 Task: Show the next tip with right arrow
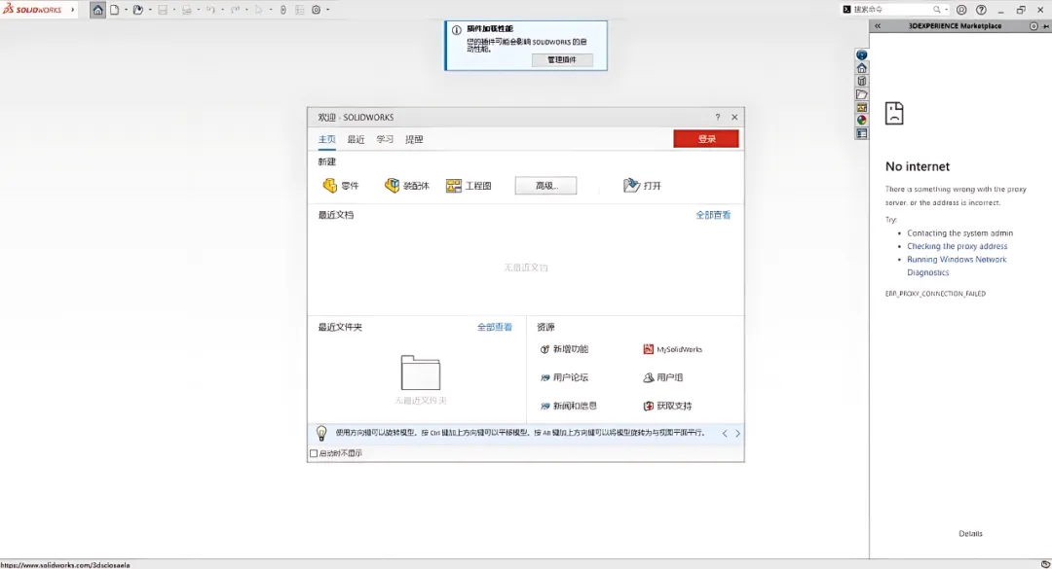[737, 434]
